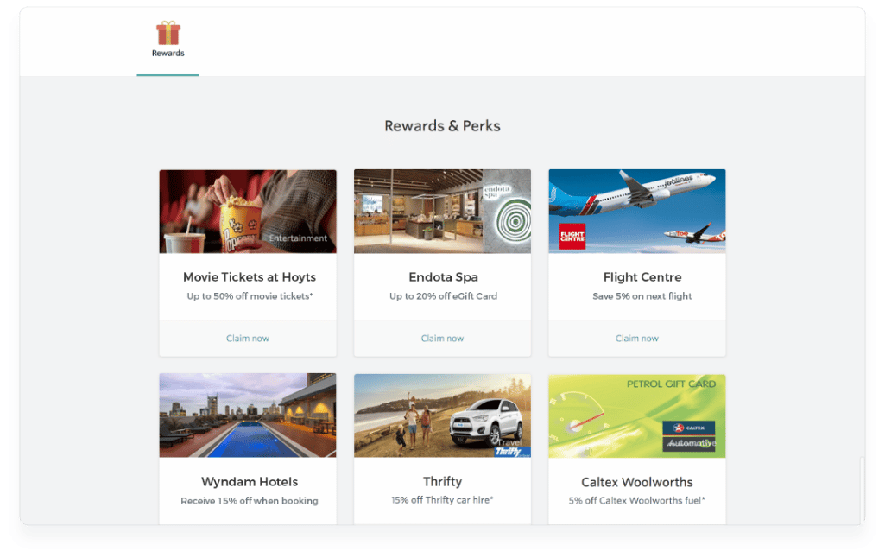Select the Caltex Woolworths title
Viewport: 885px width, 558px height.
637,482
